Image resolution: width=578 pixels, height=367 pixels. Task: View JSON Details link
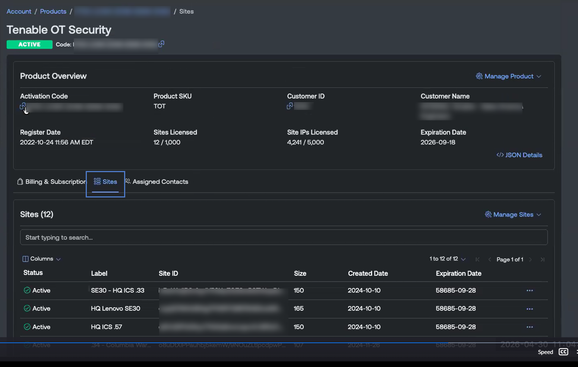[519, 155]
